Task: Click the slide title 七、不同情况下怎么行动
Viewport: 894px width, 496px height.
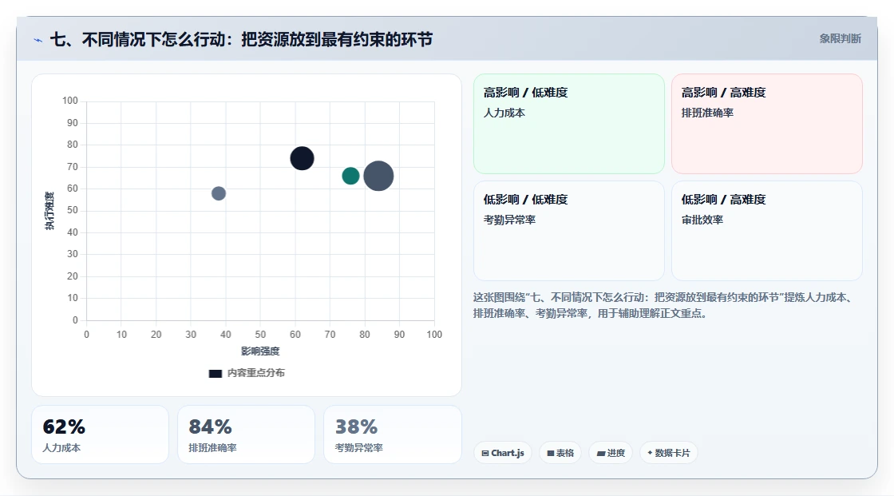Action: [x=241, y=39]
